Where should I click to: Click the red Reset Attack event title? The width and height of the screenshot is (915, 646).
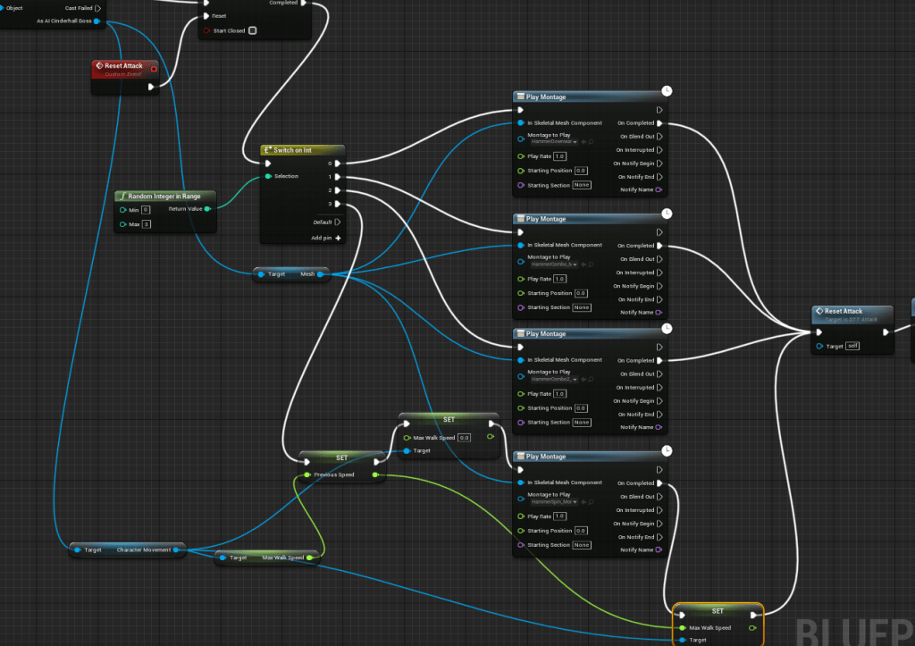tap(124, 66)
